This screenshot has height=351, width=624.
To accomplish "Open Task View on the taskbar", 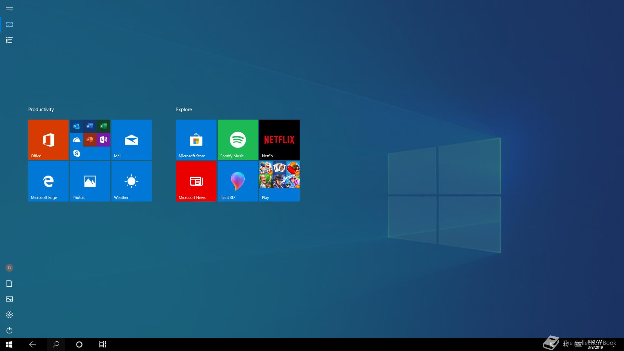I will (103, 344).
